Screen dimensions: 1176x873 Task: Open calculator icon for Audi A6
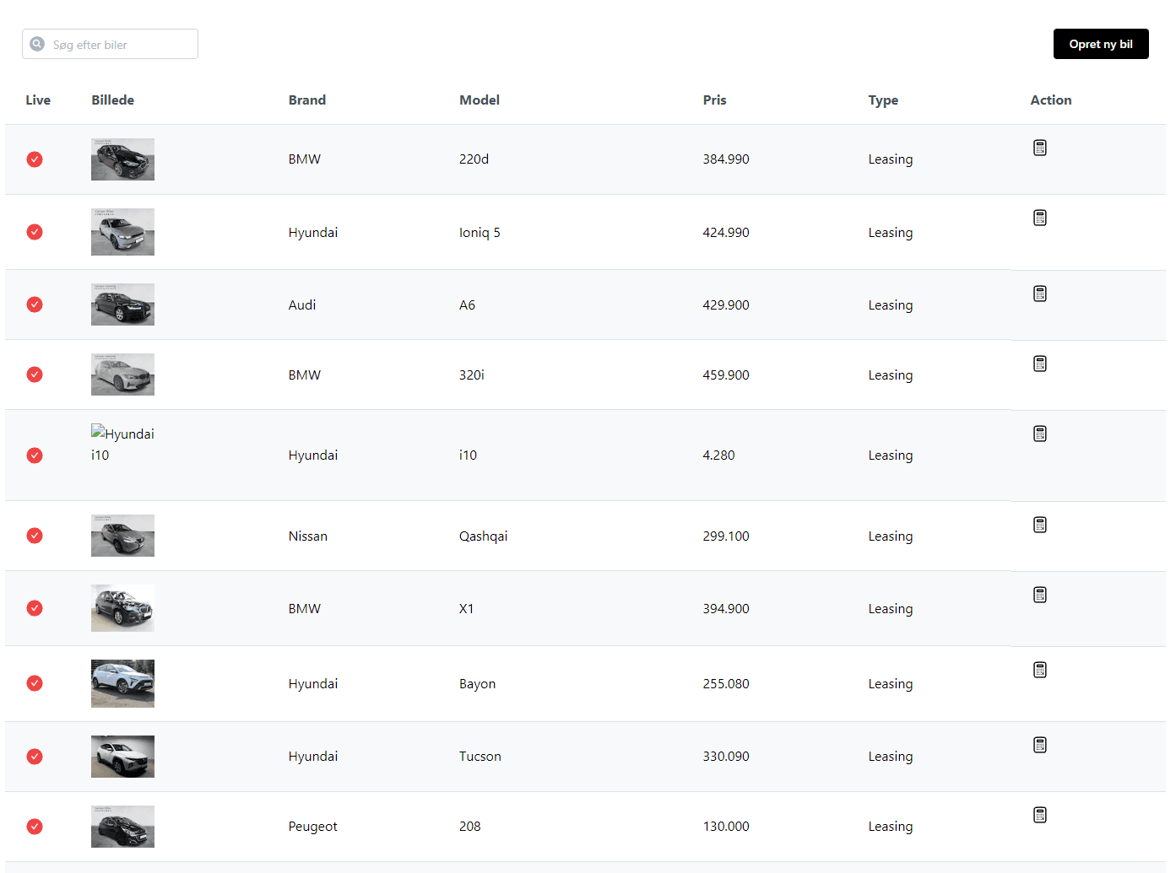coord(1040,294)
